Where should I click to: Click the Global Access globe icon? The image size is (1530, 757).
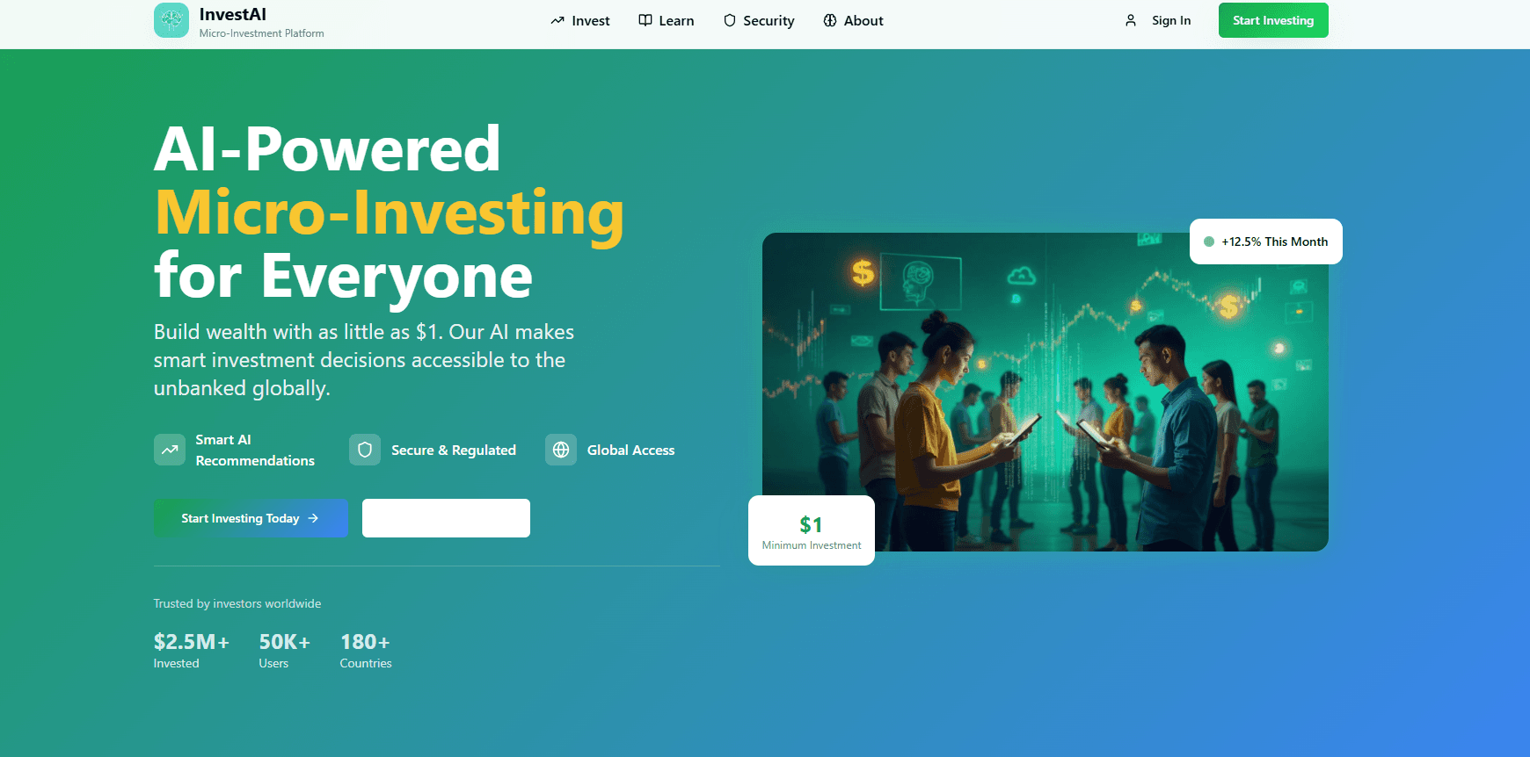[x=561, y=450]
